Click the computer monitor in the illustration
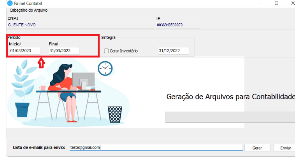 click(83, 79)
